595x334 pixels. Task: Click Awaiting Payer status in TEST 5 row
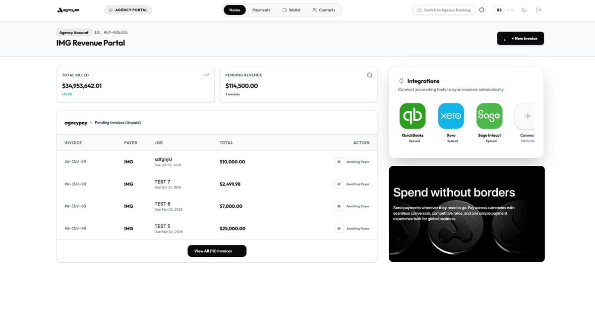click(358, 229)
